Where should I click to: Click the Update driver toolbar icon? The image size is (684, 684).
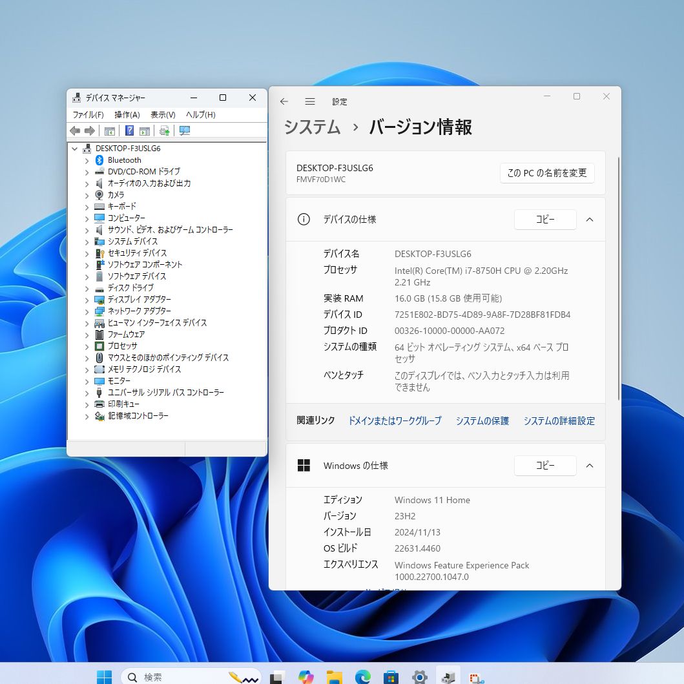[x=165, y=130]
